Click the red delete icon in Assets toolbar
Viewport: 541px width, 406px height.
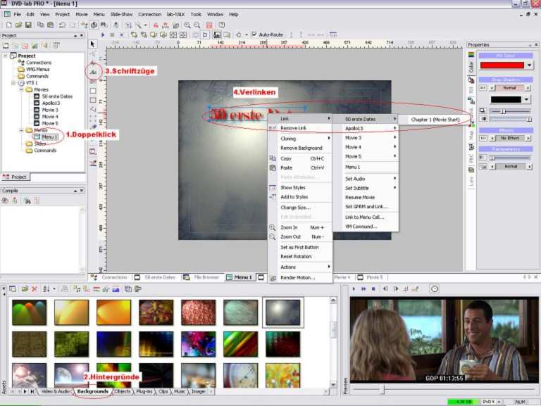point(35,288)
